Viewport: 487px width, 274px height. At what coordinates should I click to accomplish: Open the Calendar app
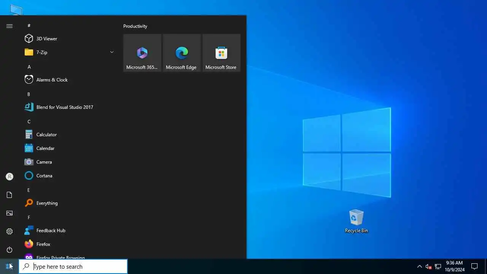68,148
